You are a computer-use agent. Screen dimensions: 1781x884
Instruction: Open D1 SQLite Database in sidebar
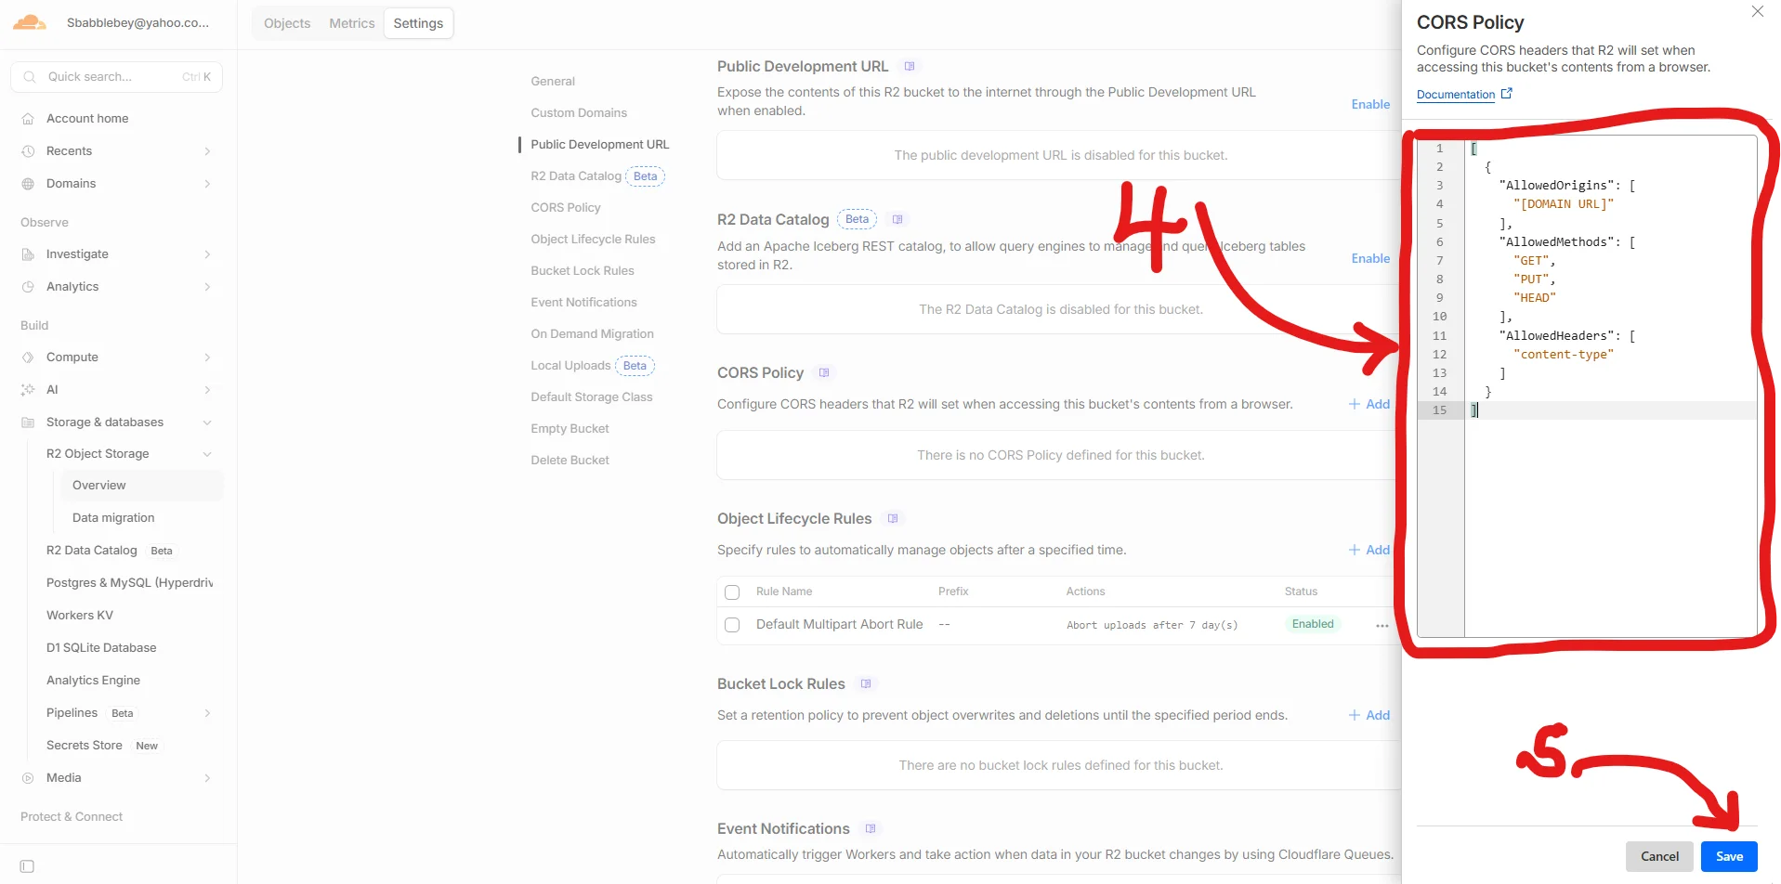tap(101, 648)
